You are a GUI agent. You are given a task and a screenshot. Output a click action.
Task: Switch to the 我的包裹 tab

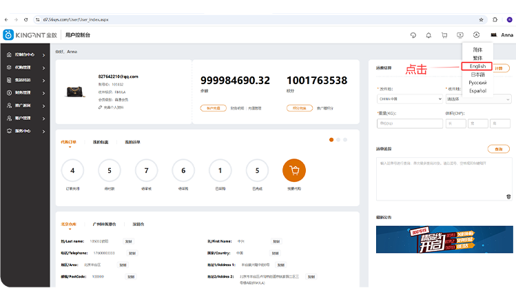coord(101,142)
